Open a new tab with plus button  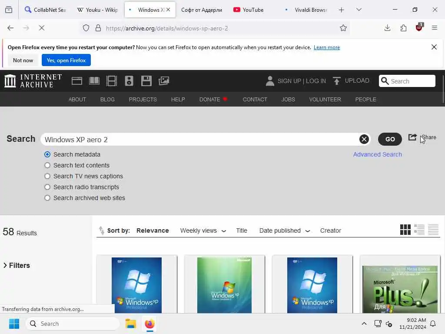(x=342, y=10)
